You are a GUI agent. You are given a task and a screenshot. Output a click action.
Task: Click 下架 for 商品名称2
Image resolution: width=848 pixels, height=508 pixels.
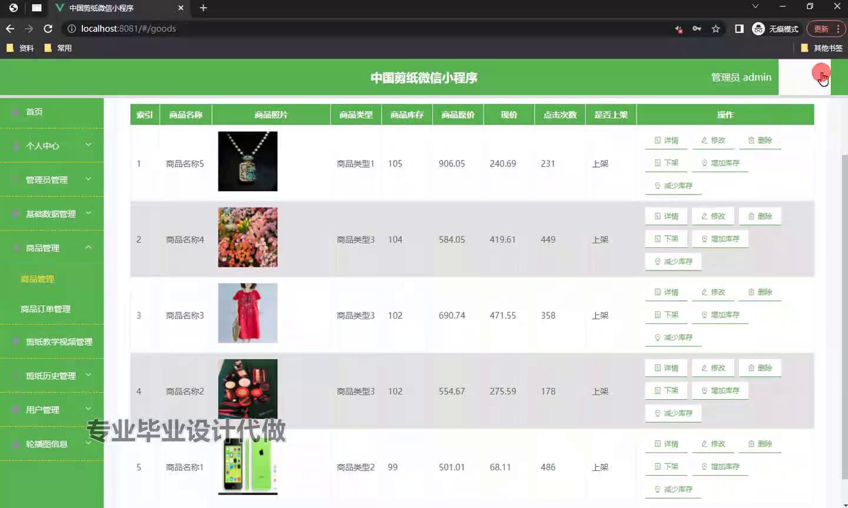tap(666, 390)
